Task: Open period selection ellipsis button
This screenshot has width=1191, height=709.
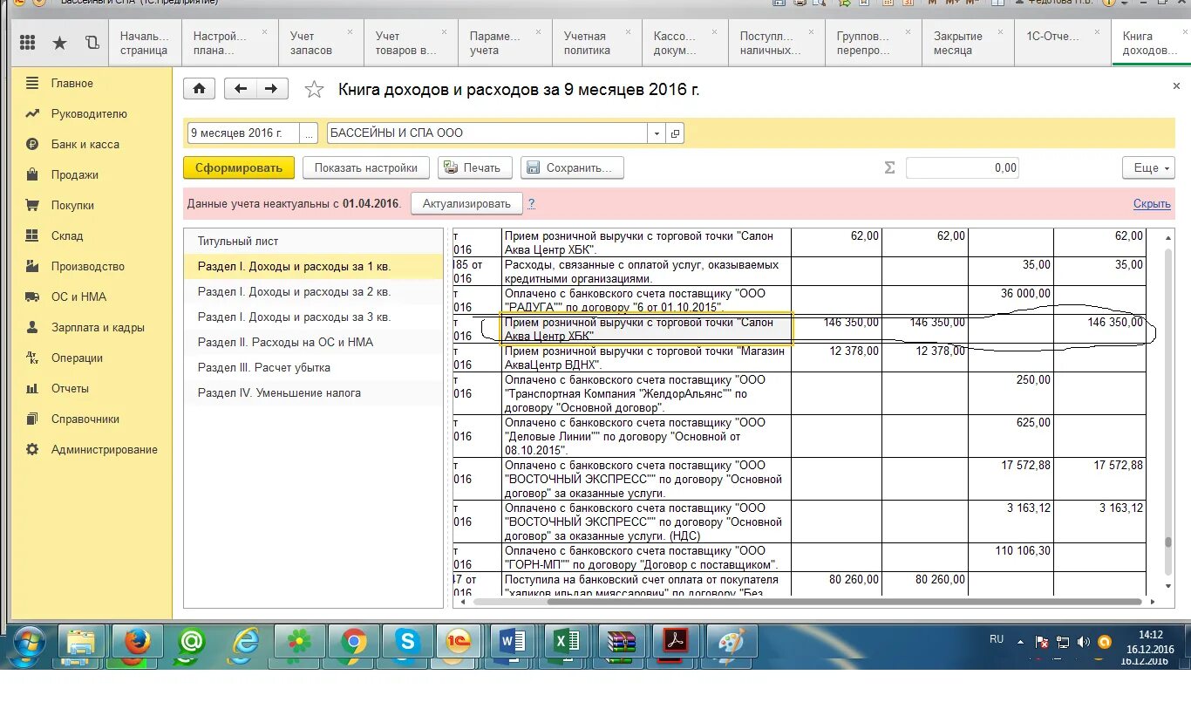Action: 310,133
